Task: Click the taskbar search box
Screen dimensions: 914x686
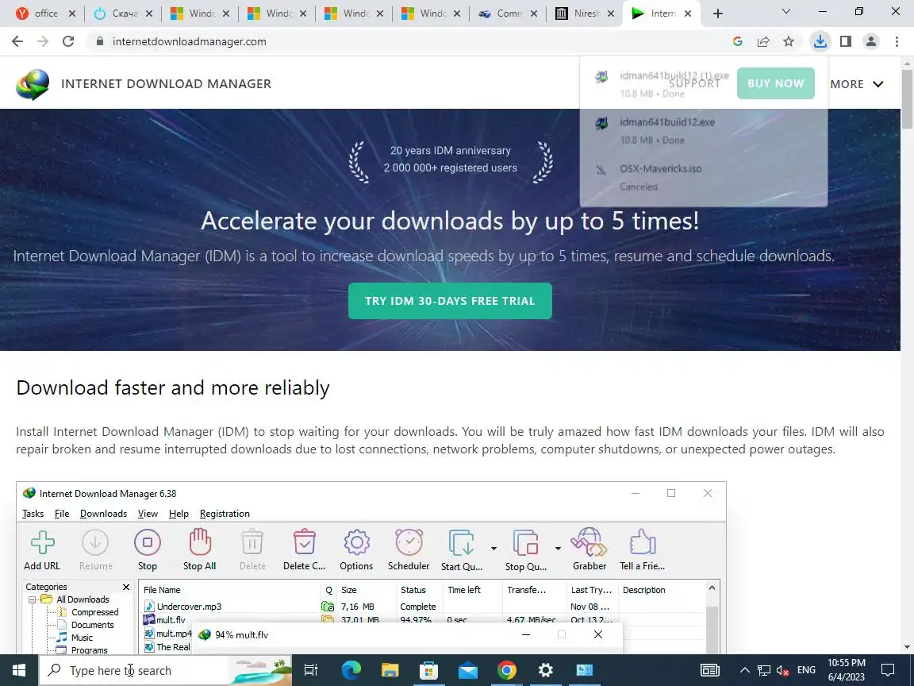Action: coord(166,670)
